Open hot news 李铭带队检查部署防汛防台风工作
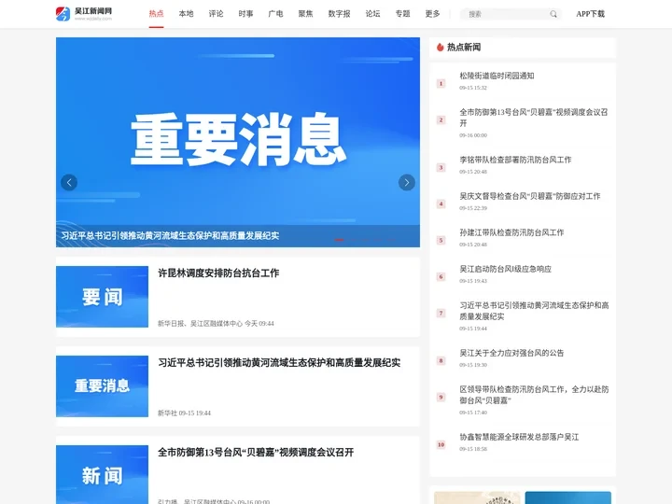672x504 pixels. click(x=515, y=160)
